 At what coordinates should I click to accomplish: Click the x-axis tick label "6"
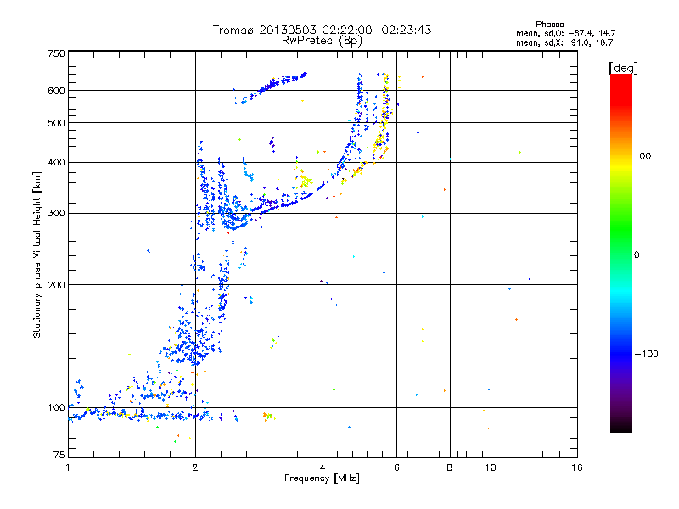(396, 467)
